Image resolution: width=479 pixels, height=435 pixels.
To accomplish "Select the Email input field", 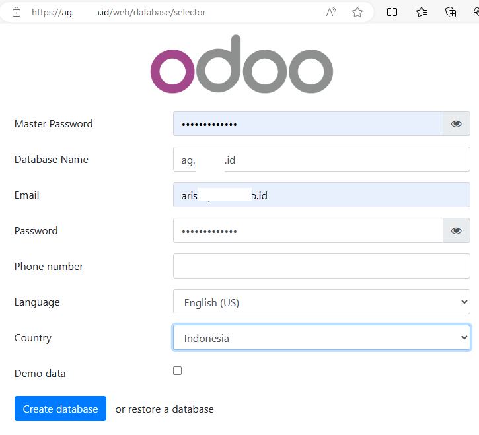I will (321, 195).
